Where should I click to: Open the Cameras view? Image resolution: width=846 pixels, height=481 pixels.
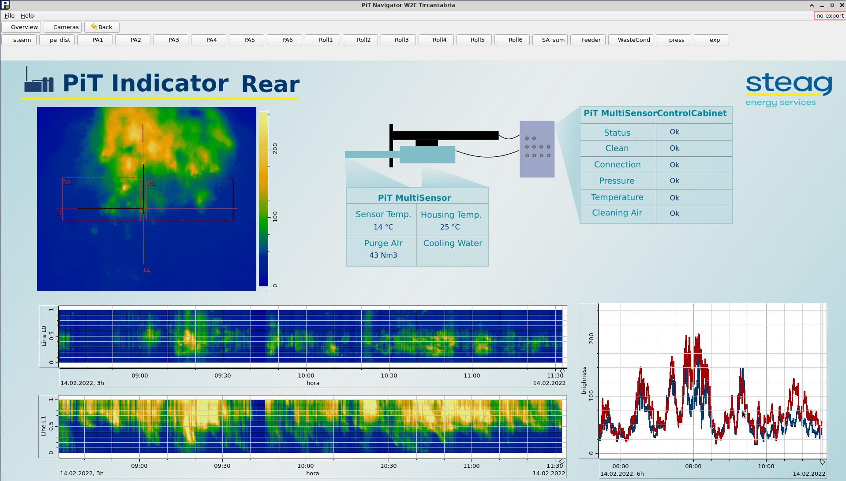[x=63, y=27]
